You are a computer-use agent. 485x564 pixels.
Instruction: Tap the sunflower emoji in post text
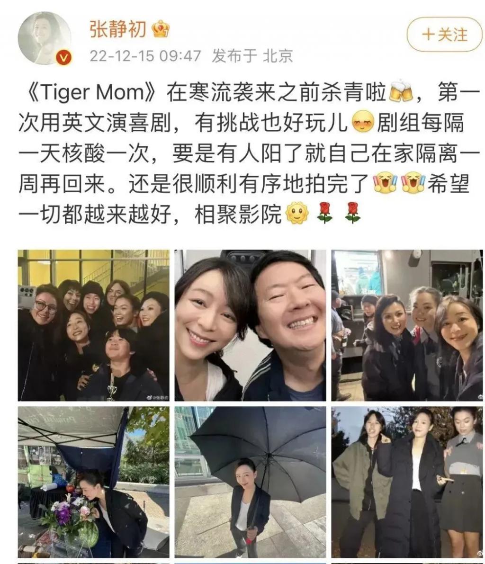(297, 213)
